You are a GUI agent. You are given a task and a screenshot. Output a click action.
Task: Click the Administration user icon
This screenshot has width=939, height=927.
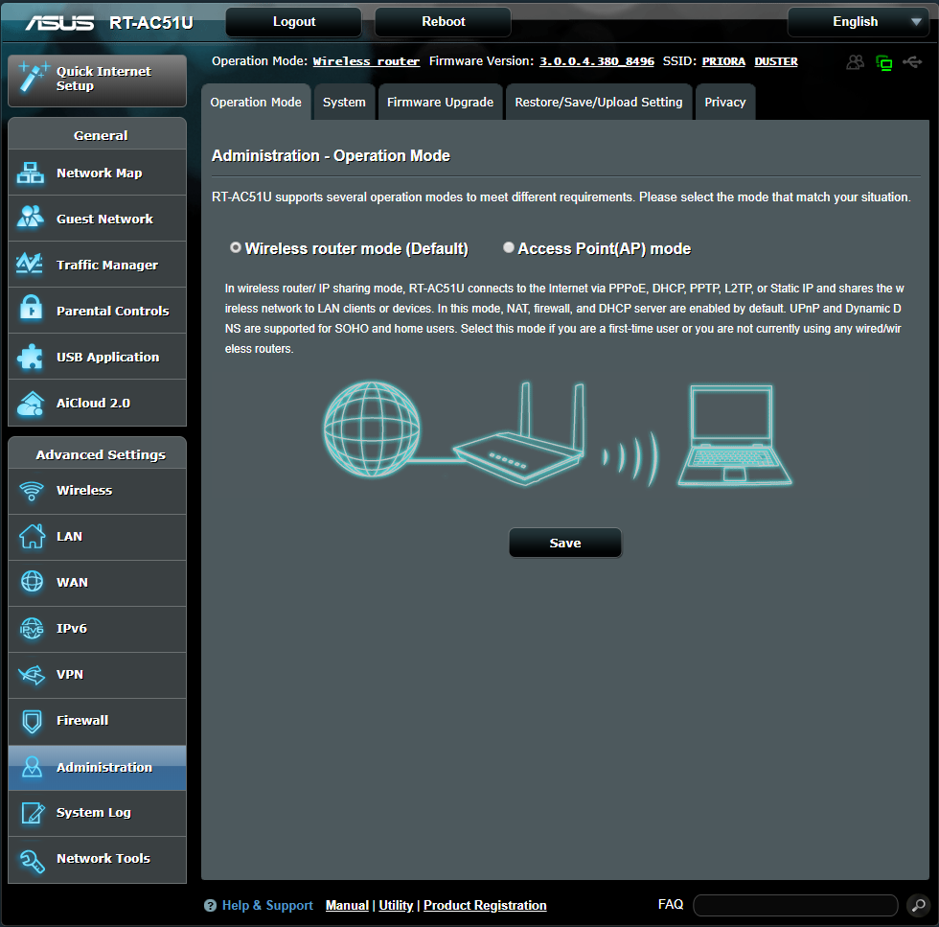(32, 767)
